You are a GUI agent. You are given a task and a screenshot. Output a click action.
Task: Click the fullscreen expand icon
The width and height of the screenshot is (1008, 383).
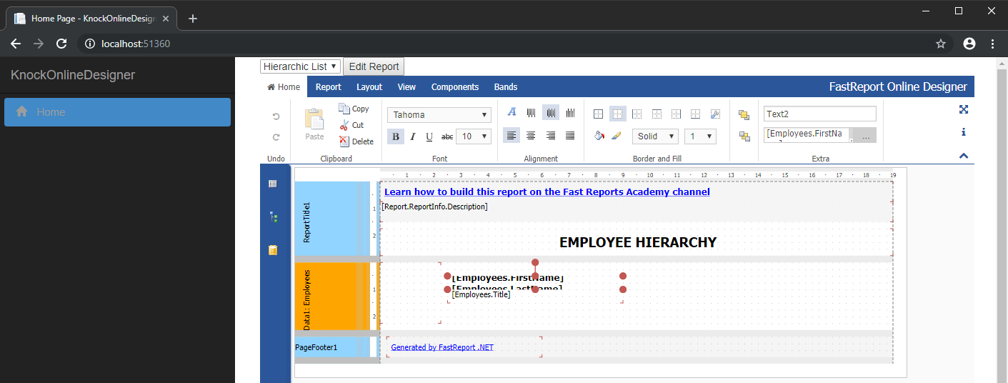(x=963, y=109)
